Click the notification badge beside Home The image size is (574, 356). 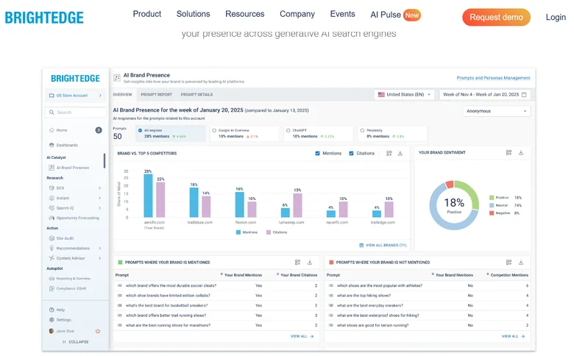(99, 130)
